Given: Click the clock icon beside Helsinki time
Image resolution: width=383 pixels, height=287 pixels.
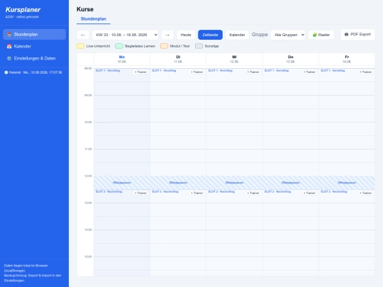Looking at the screenshot, I should click(6, 72).
